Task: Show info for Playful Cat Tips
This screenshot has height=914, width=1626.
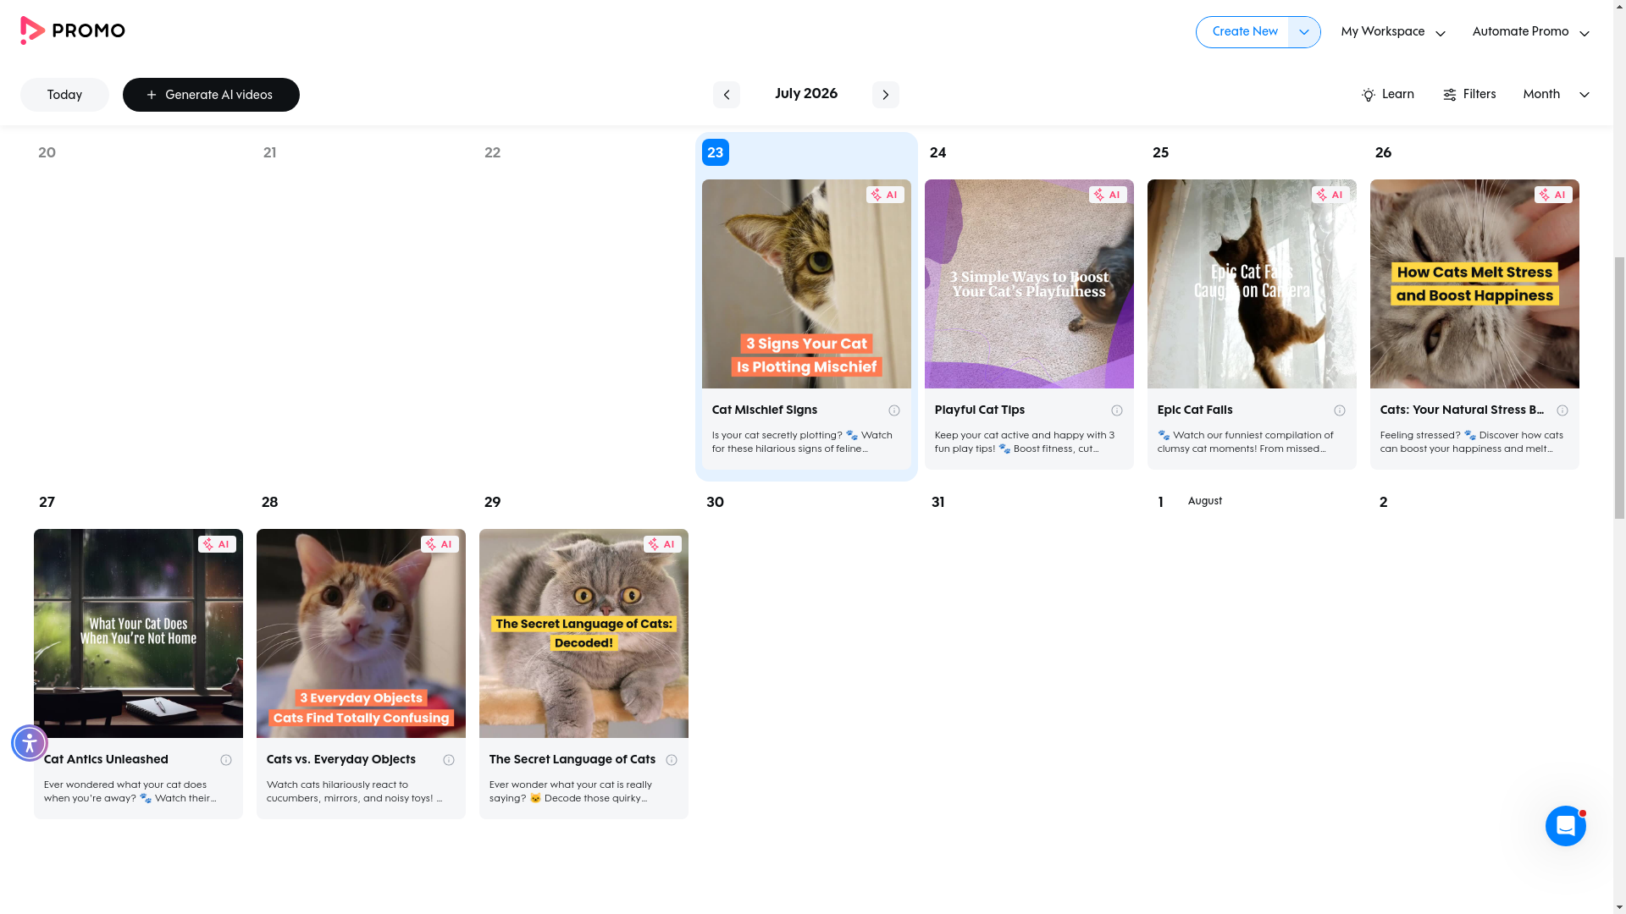Action: [x=1116, y=410]
